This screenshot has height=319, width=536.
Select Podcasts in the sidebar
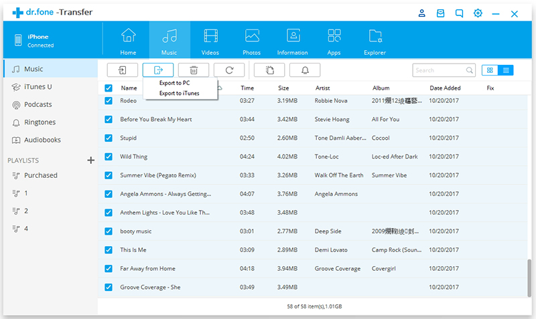(x=51, y=104)
